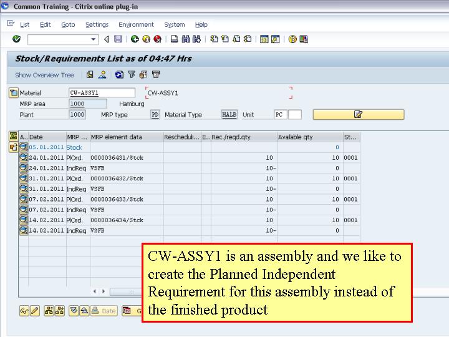This screenshot has height=337, width=449.
Task: Click the pencil Change element button
Action: tap(35, 311)
